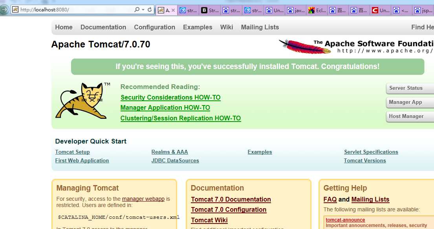Click the refresh icon in address bar
The height and width of the screenshot is (229, 434).
pos(150,10)
